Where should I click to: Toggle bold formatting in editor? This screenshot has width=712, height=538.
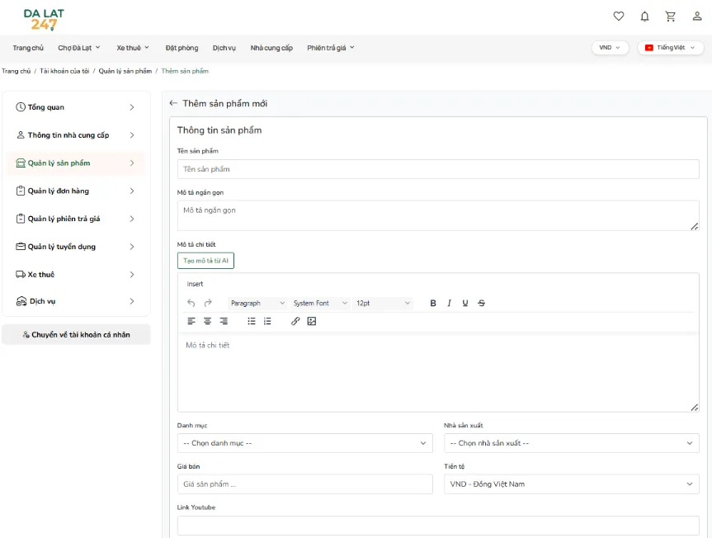pyautogui.click(x=433, y=303)
